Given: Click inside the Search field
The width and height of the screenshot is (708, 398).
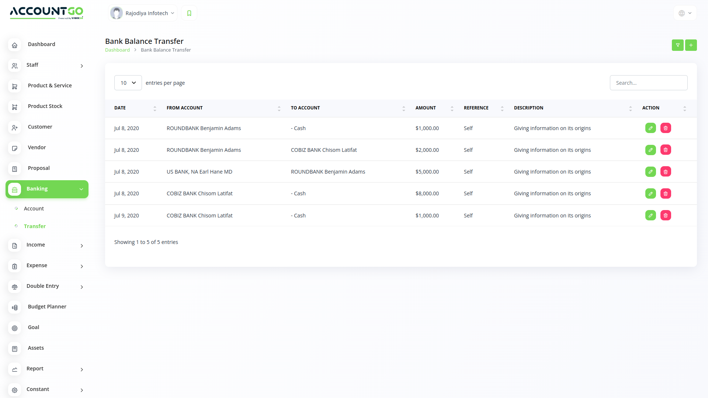Looking at the screenshot, I should [649, 83].
